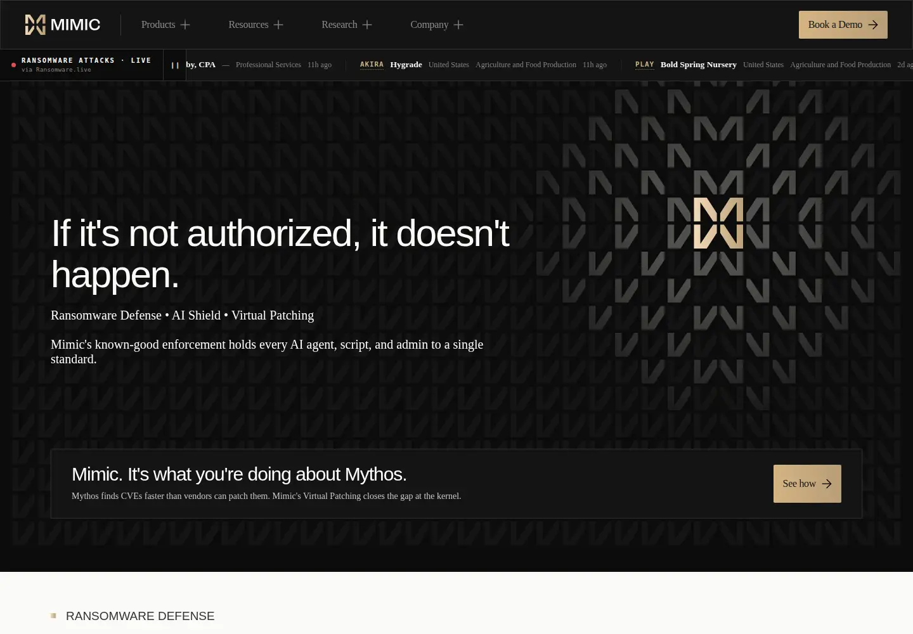Click the Book a Demo button
The height and width of the screenshot is (634, 913).
tap(843, 25)
